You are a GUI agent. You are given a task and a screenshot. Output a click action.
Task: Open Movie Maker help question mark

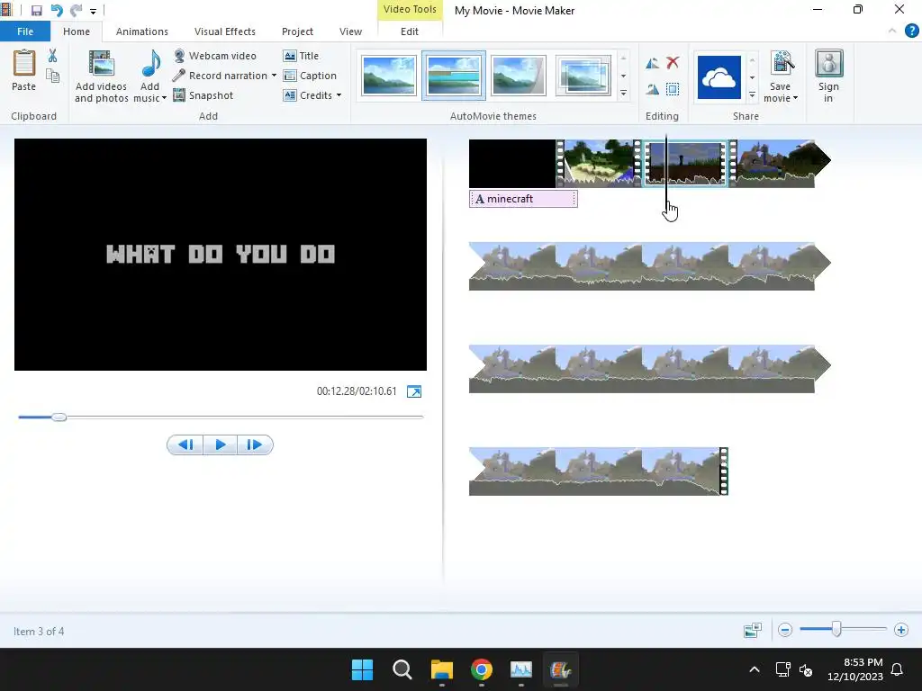coord(911,31)
